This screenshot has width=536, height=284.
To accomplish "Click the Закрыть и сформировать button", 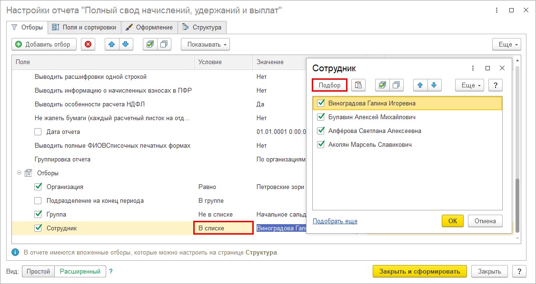I will 420,271.
